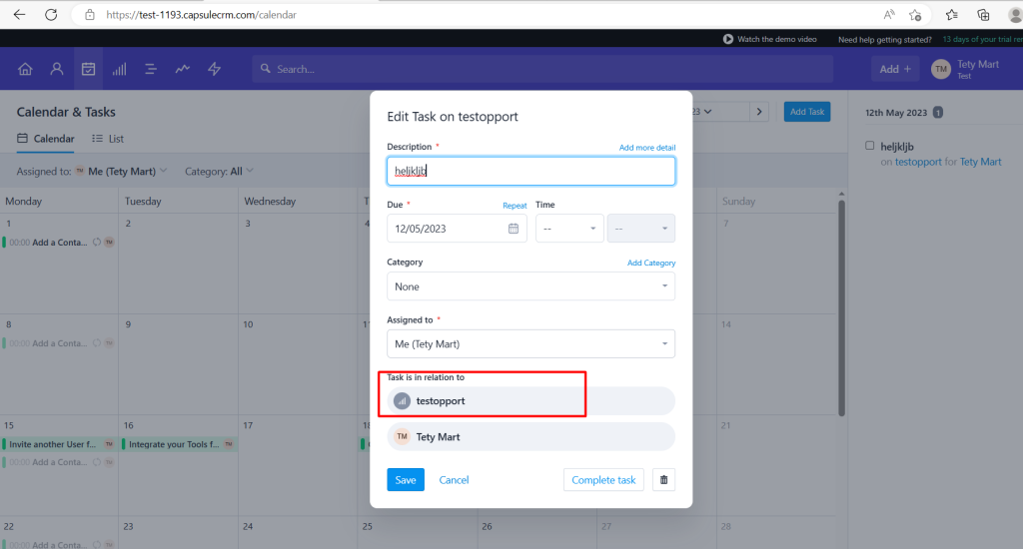Click the calendar vertical scrollbar

(x=841, y=306)
